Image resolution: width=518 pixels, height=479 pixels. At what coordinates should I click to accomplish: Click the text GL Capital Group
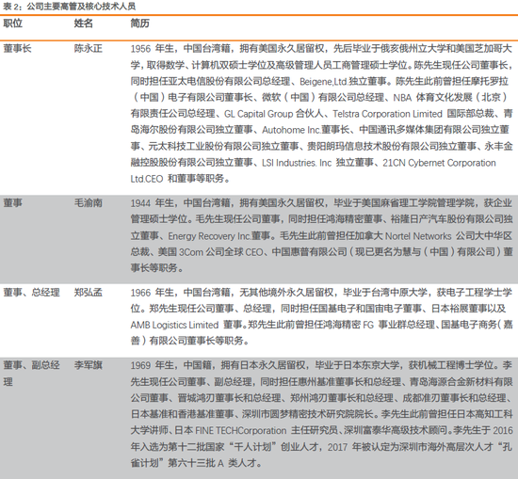(x=258, y=114)
